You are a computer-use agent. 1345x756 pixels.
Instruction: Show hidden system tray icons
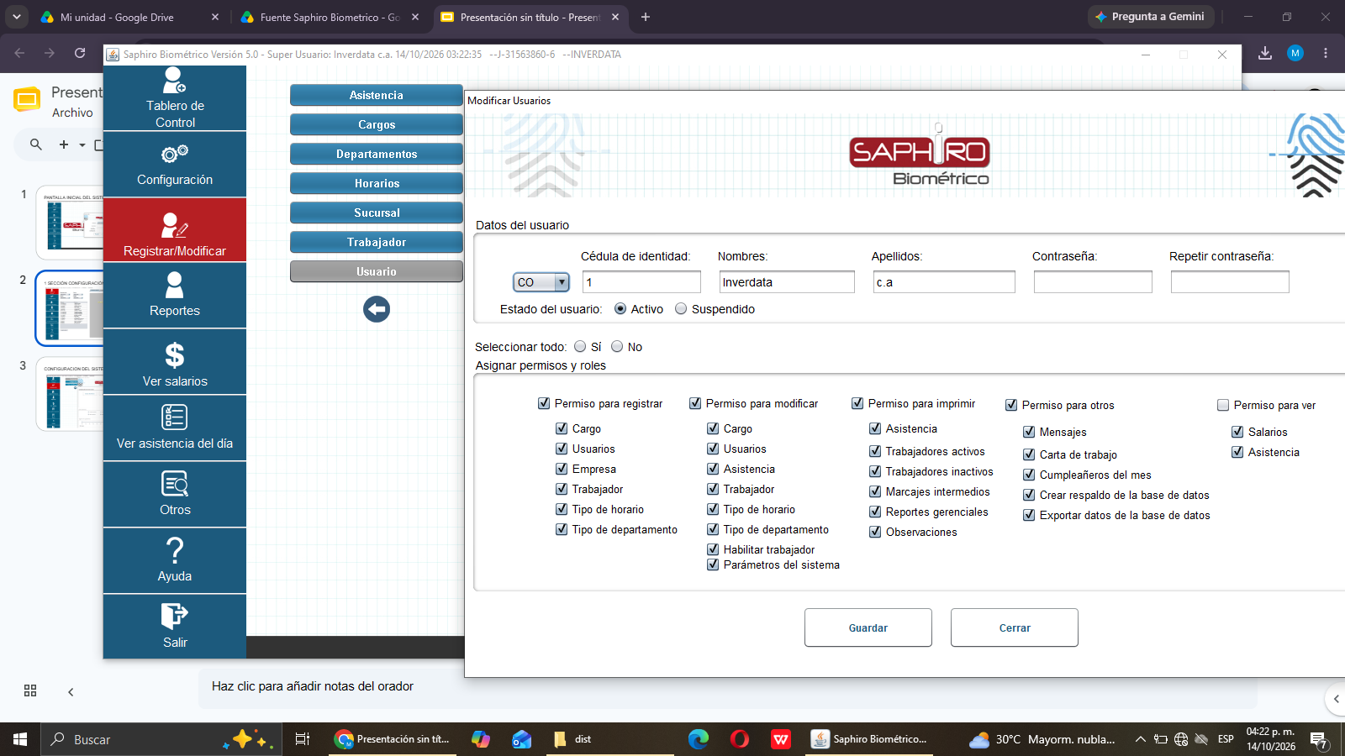pos(1140,739)
